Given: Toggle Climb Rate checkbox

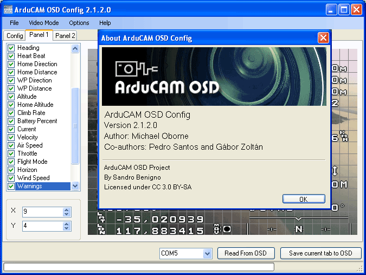Looking at the screenshot, I should tap(11, 113).
